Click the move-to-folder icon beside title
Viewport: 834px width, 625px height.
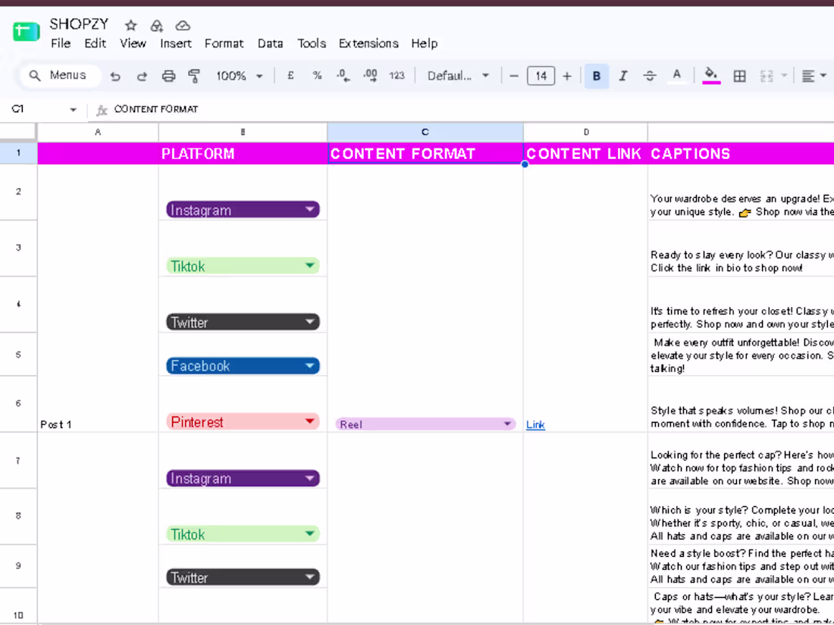(x=156, y=25)
